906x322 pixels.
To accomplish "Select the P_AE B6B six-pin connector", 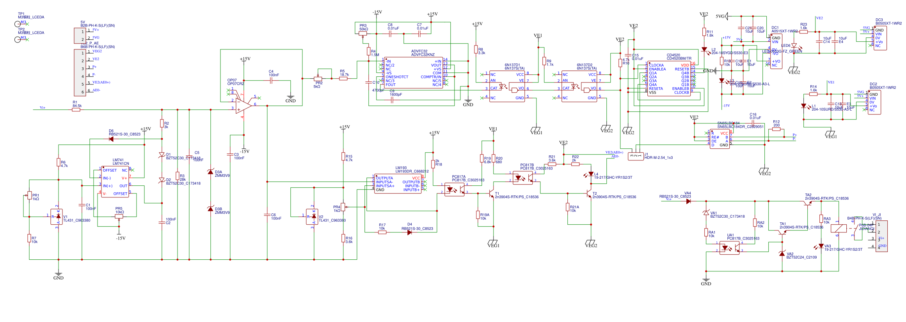I will (x=80, y=72).
